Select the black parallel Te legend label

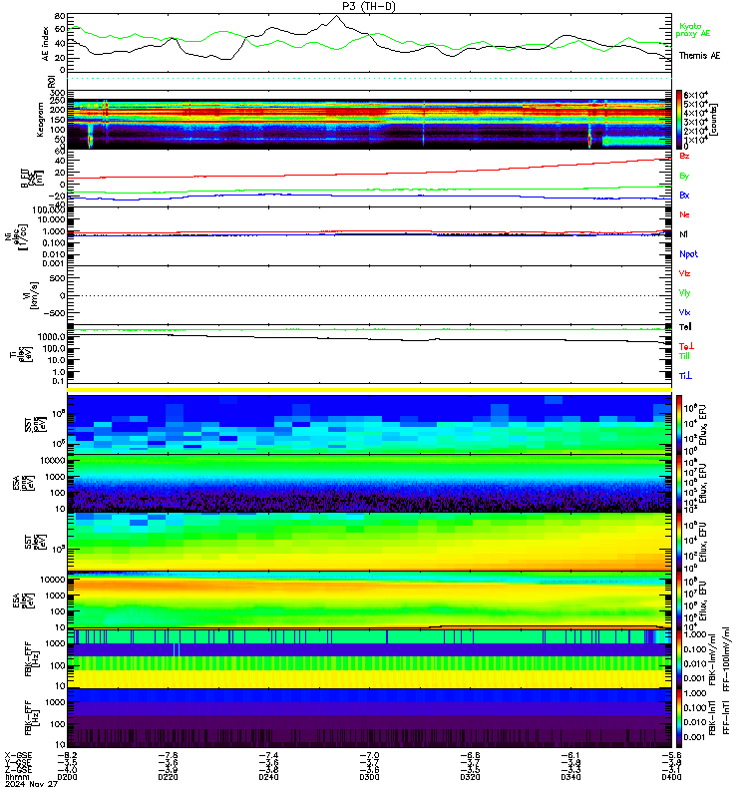(x=685, y=327)
